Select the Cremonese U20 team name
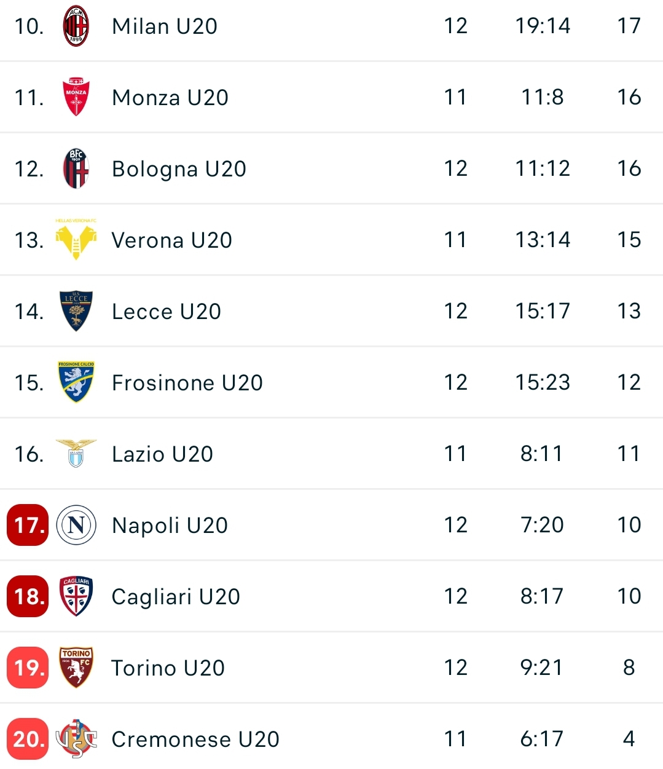The width and height of the screenshot is (663, 769). pyautogui.click(x=195, y=739)
